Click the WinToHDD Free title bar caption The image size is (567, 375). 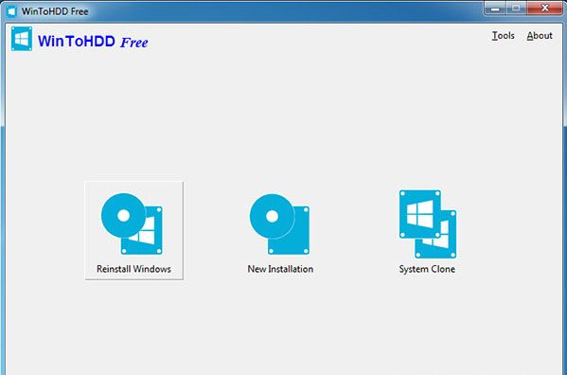(x=55, y=11)
